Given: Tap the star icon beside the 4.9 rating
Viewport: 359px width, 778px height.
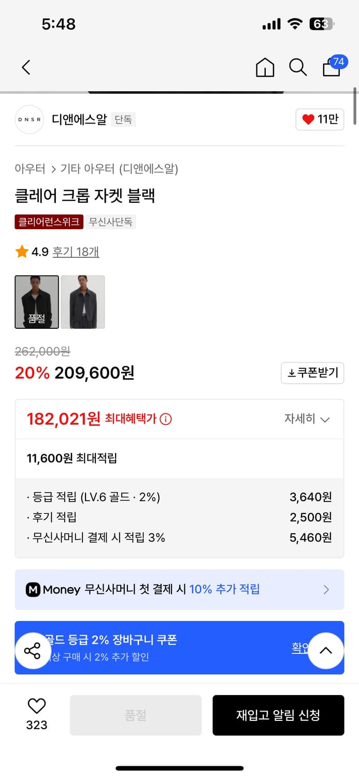Looking at the screenshot, I should click(x=21, y=252).
